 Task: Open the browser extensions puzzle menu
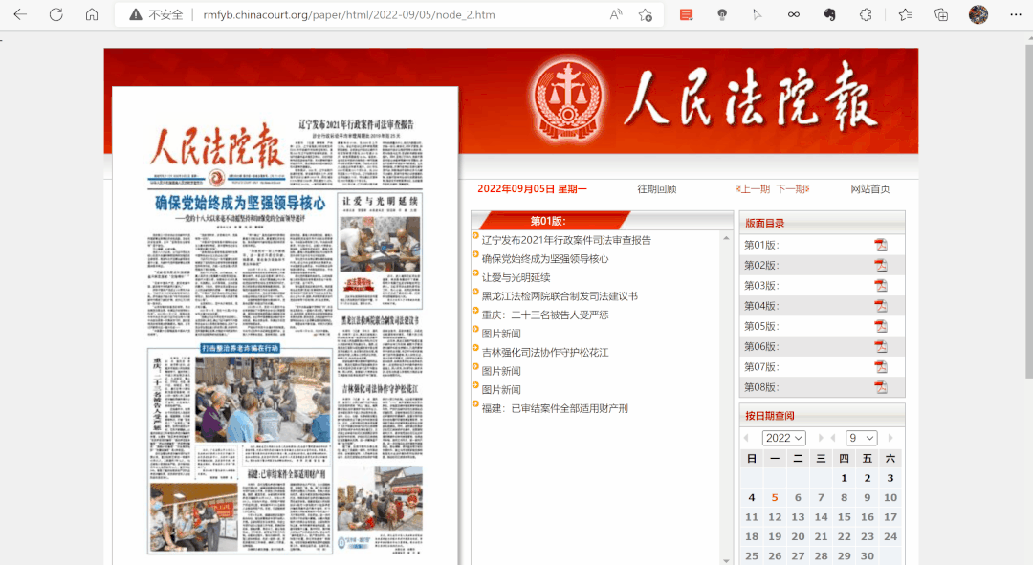click(x=866, y=14)
